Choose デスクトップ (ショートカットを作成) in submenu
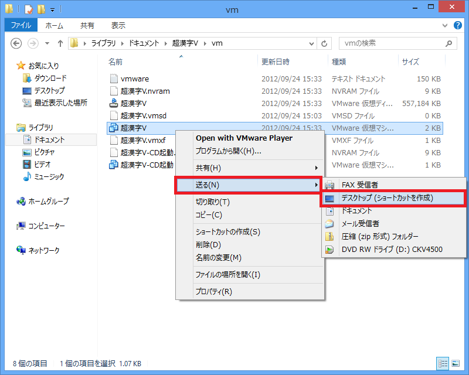Viewport: 469px width, 375px height. (387, 198)
